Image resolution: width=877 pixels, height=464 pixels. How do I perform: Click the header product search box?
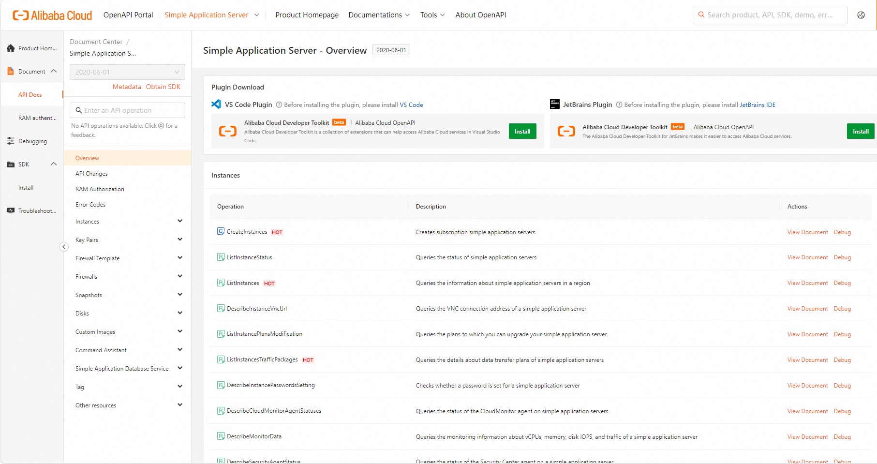click(770, 15)
